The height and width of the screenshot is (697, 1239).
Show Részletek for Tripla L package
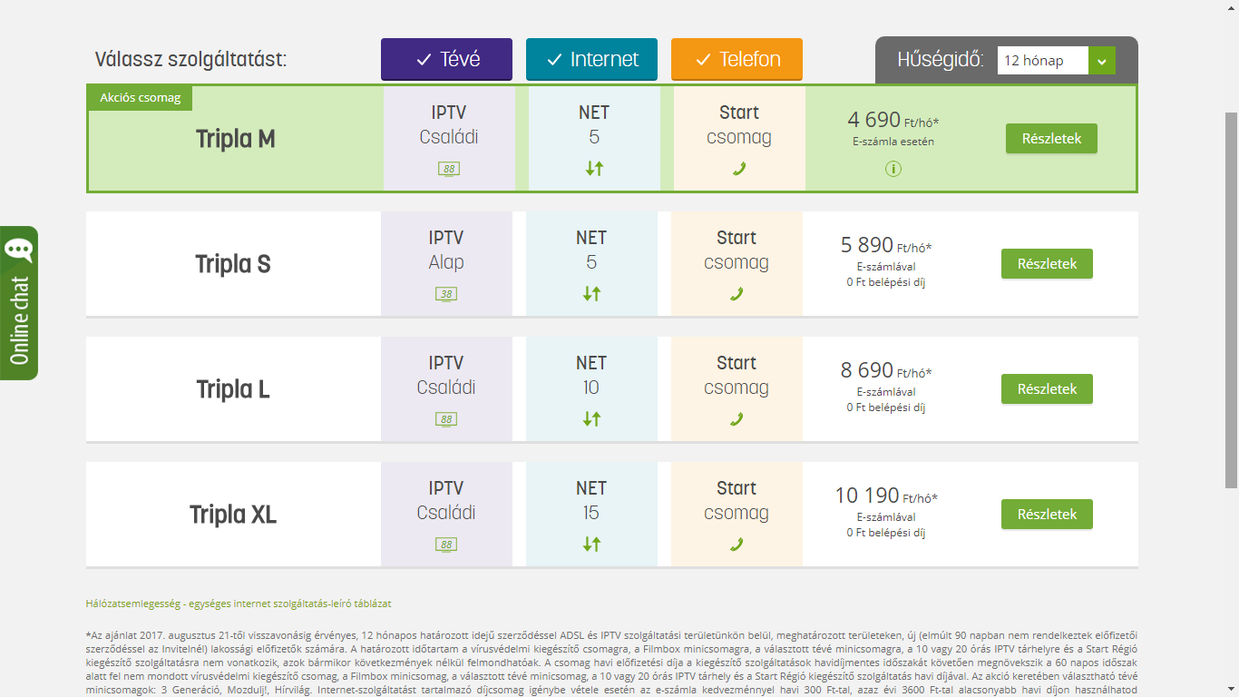1047,388
